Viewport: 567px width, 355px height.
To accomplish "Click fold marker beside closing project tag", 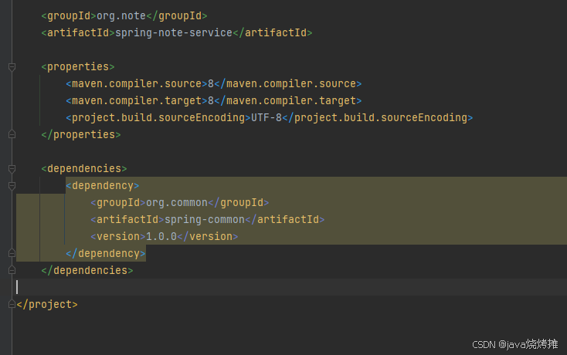I will (12, 304).
